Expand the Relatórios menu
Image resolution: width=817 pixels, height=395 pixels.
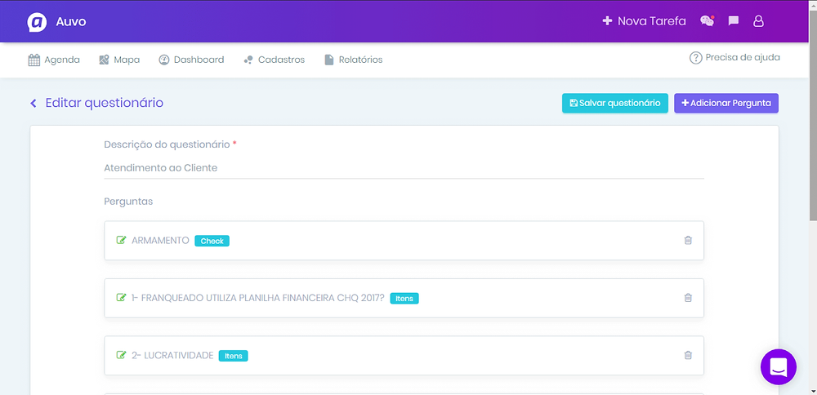tap(353, 60)
